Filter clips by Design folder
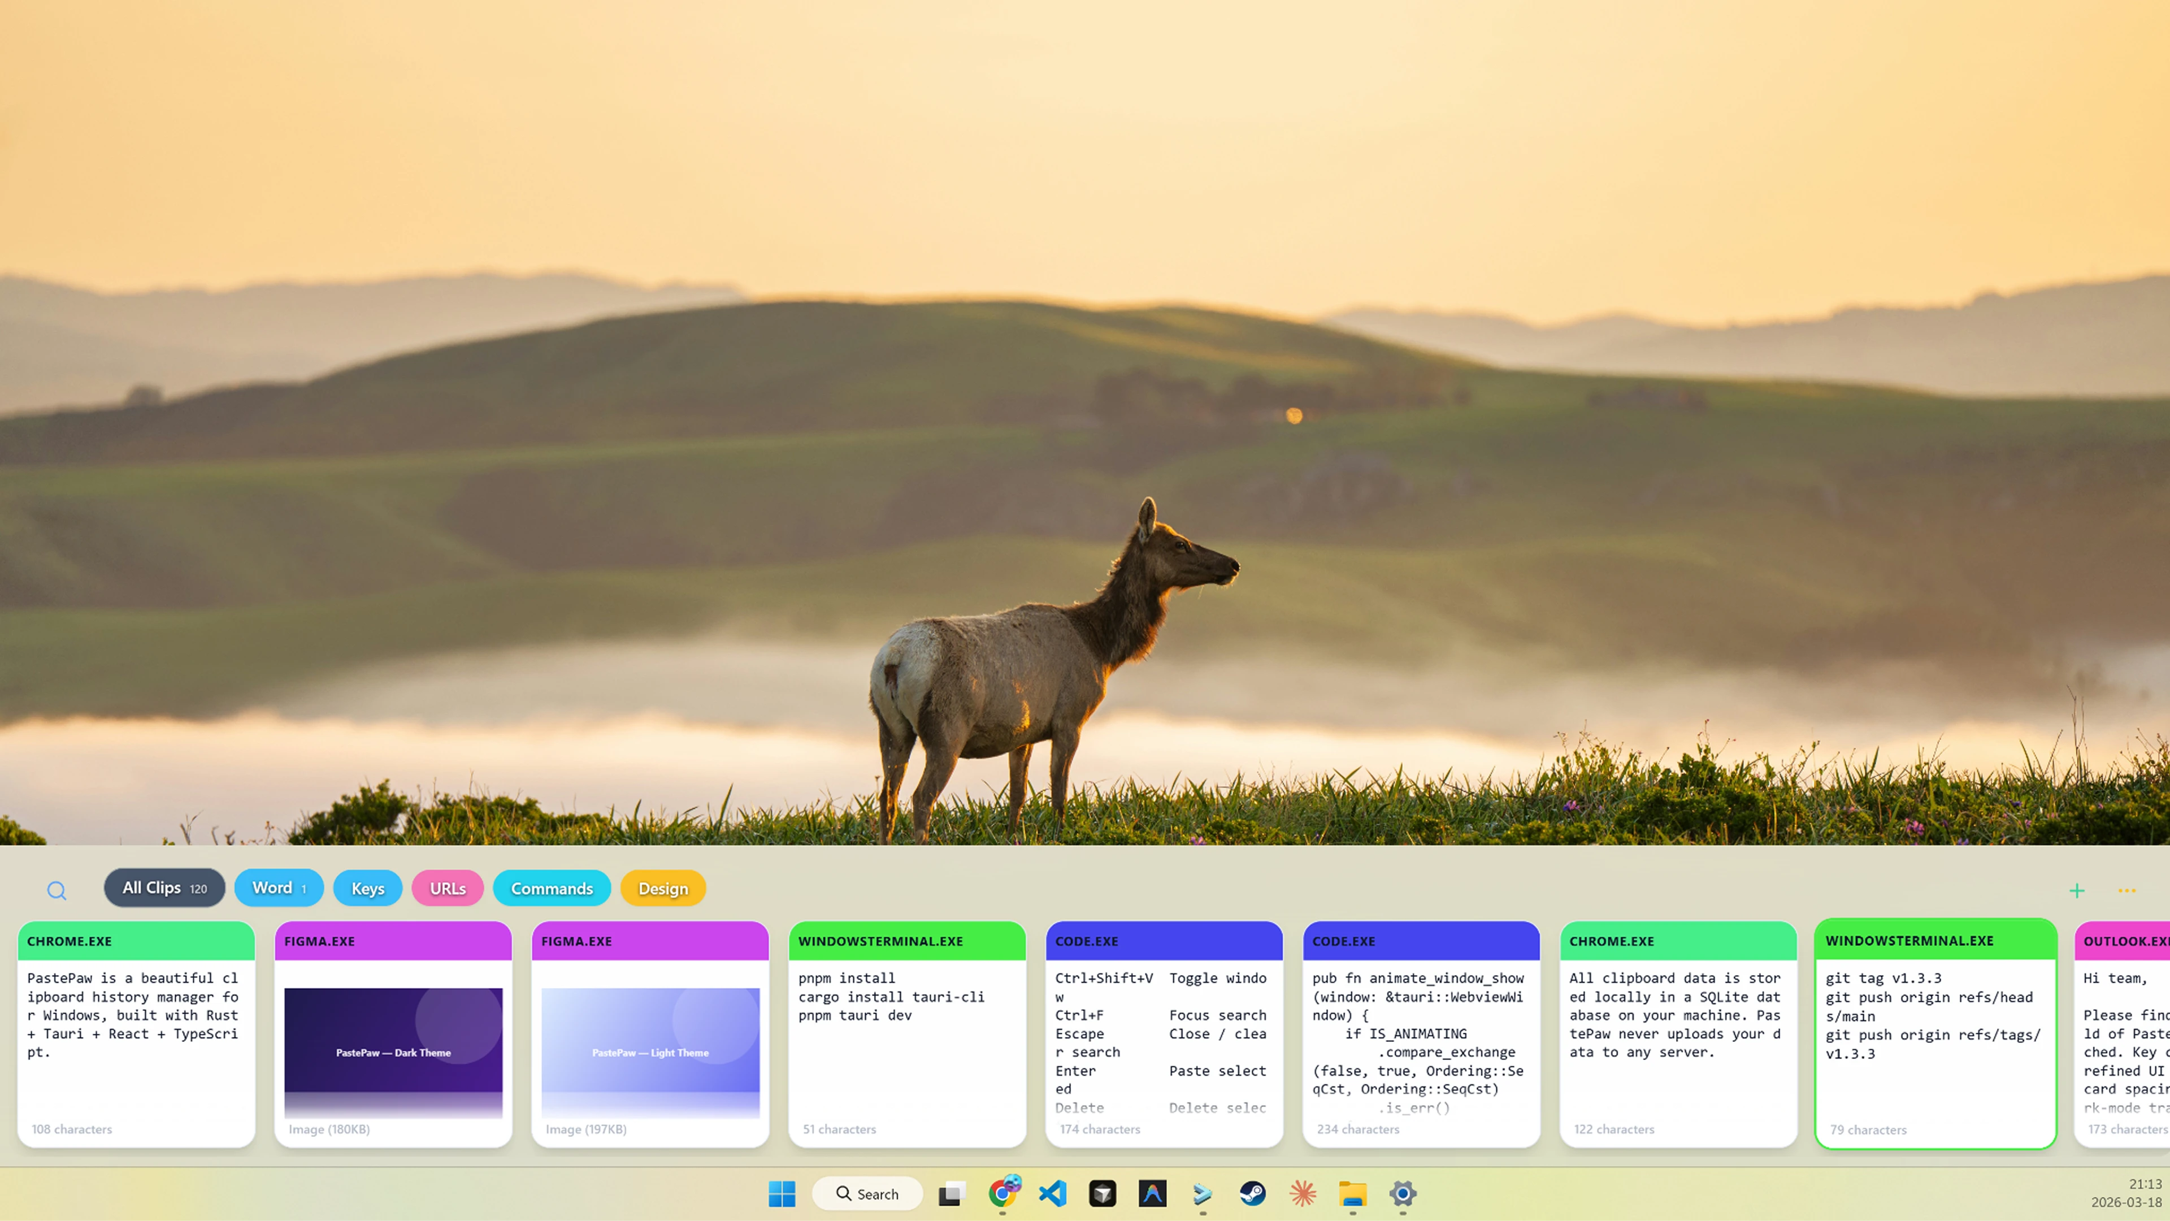This screenshot has height=1221, width=2170. (663, 888)
